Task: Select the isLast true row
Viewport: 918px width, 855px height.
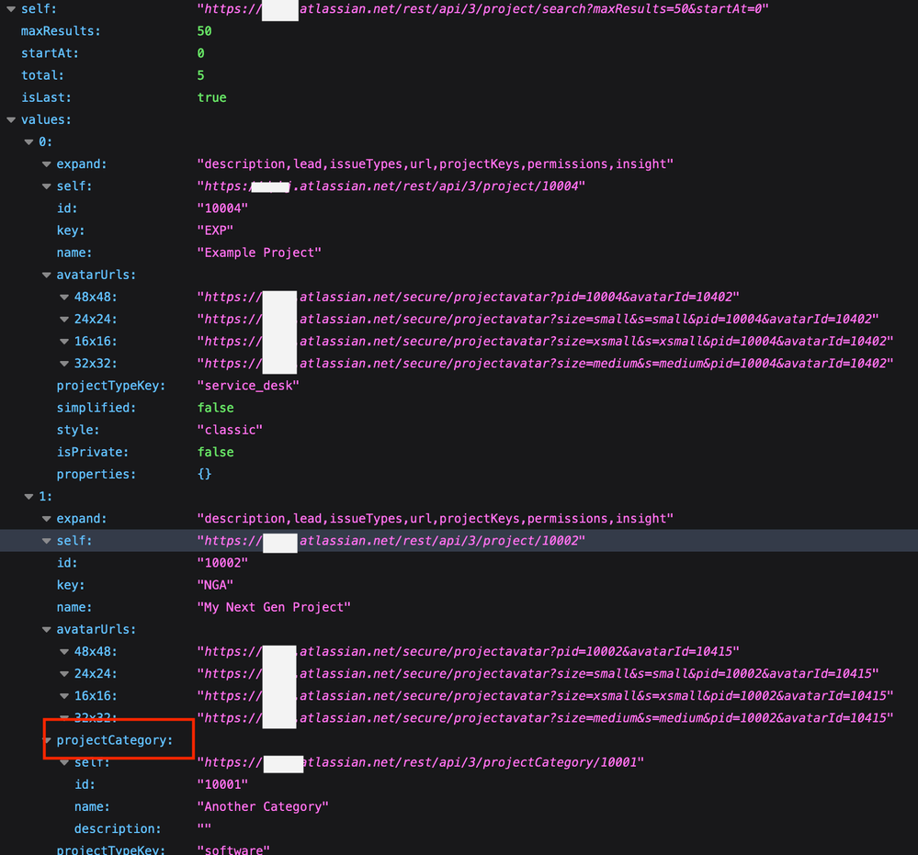Action: pos(211,96)
